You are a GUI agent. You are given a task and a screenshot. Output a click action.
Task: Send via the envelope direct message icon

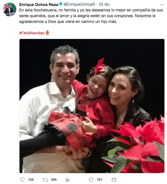[114, 180]
